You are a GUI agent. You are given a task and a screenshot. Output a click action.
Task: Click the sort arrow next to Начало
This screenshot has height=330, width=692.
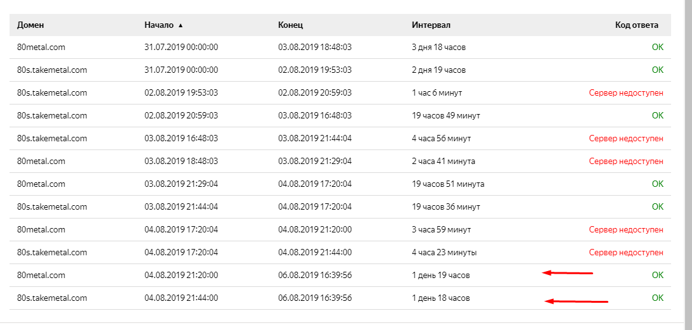pyautogui.click(x=180, y=25)
